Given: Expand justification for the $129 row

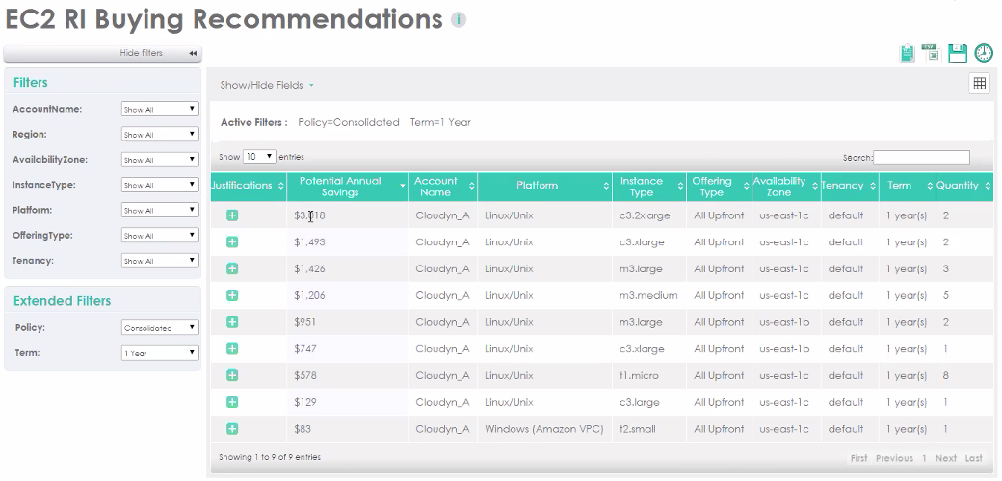Looking at the screenshot, I should 232,402.
